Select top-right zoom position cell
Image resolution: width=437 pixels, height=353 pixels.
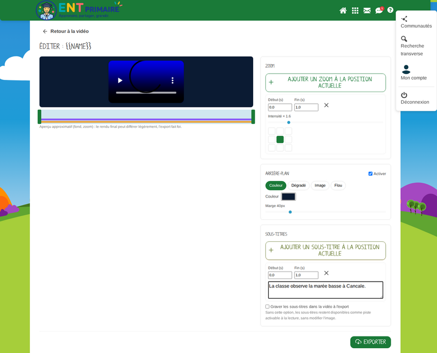[x=288, y=131]
